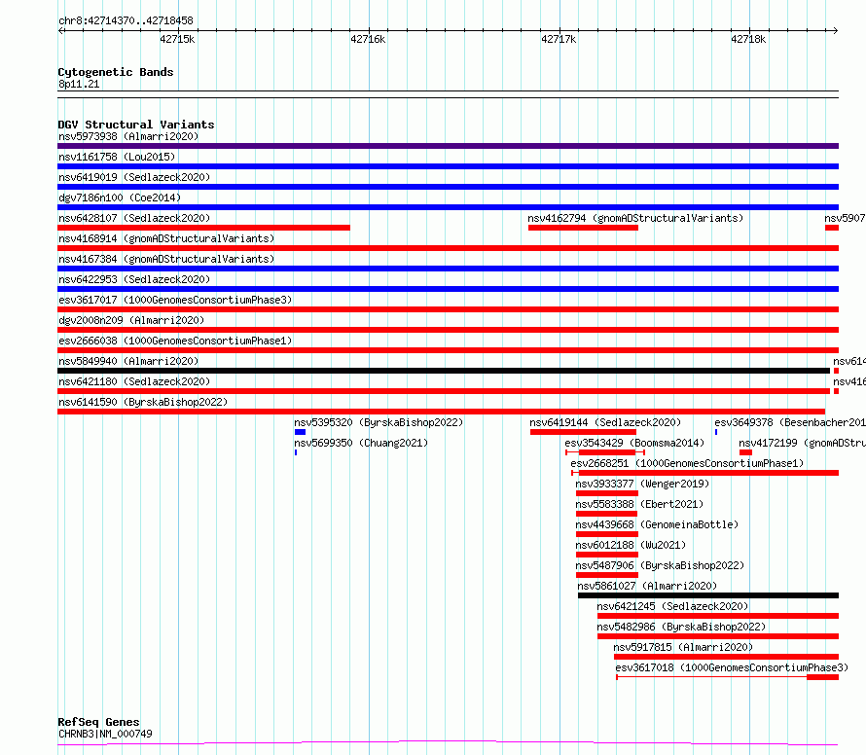Select the small blue nsv5395320 bar

(300, 432)
